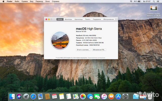
Task: Minimize window with yellow button
Action: coord(49,19)
